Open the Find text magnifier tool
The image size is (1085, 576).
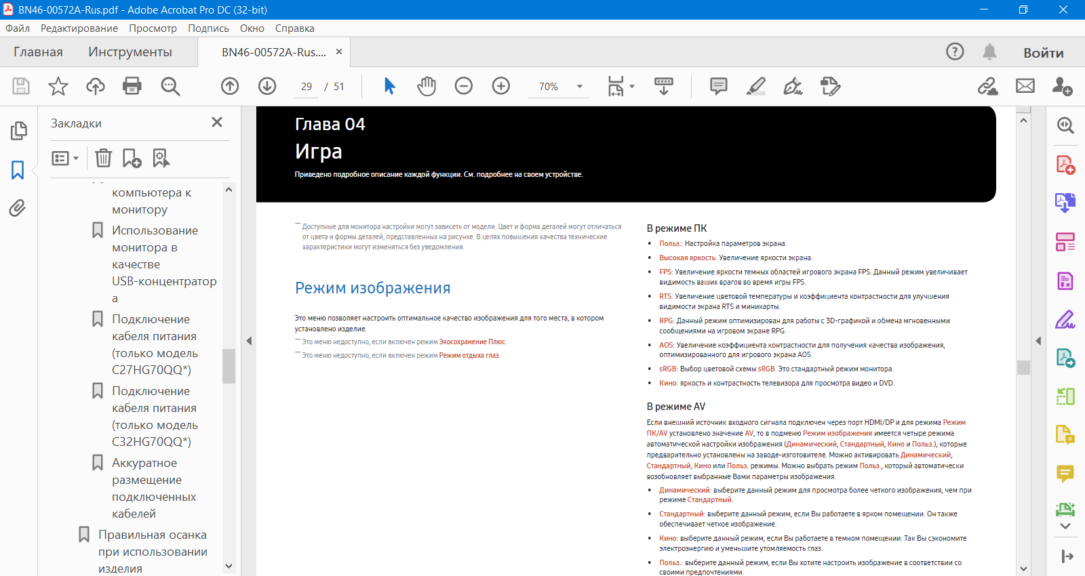pos(170,86)
